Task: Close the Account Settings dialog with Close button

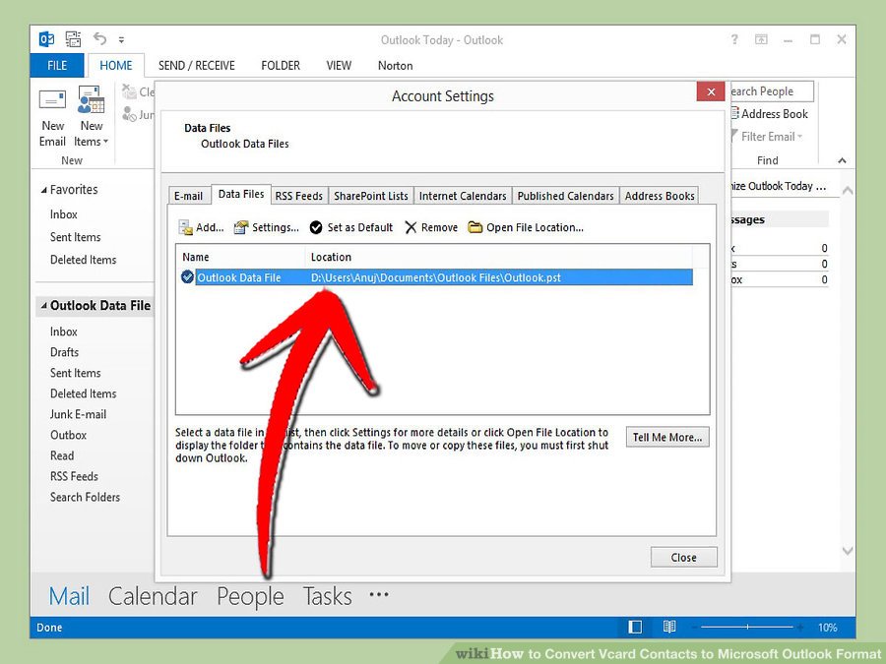Action: coord(683,557)
